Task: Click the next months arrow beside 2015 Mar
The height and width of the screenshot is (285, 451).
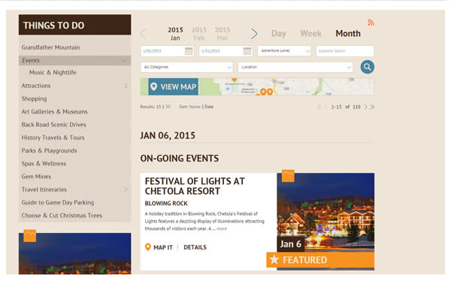Action: point(254,34)
